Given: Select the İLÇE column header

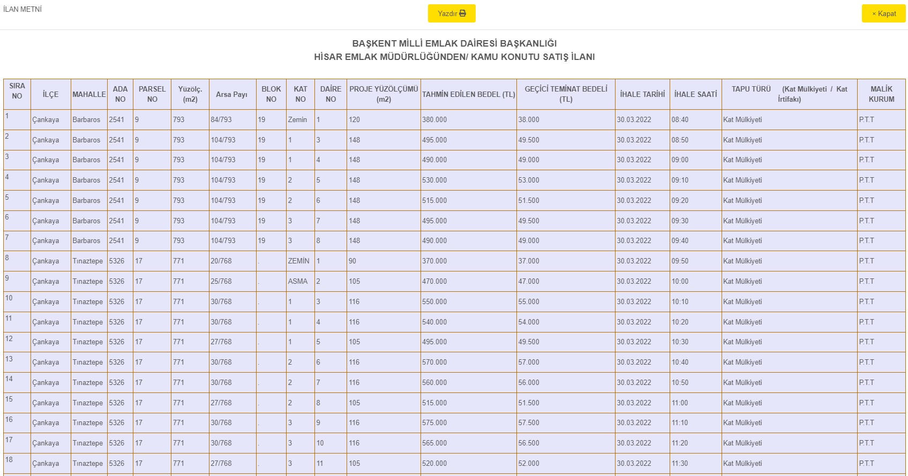Looking at the screenshot, I should click(x=50, y=94).
